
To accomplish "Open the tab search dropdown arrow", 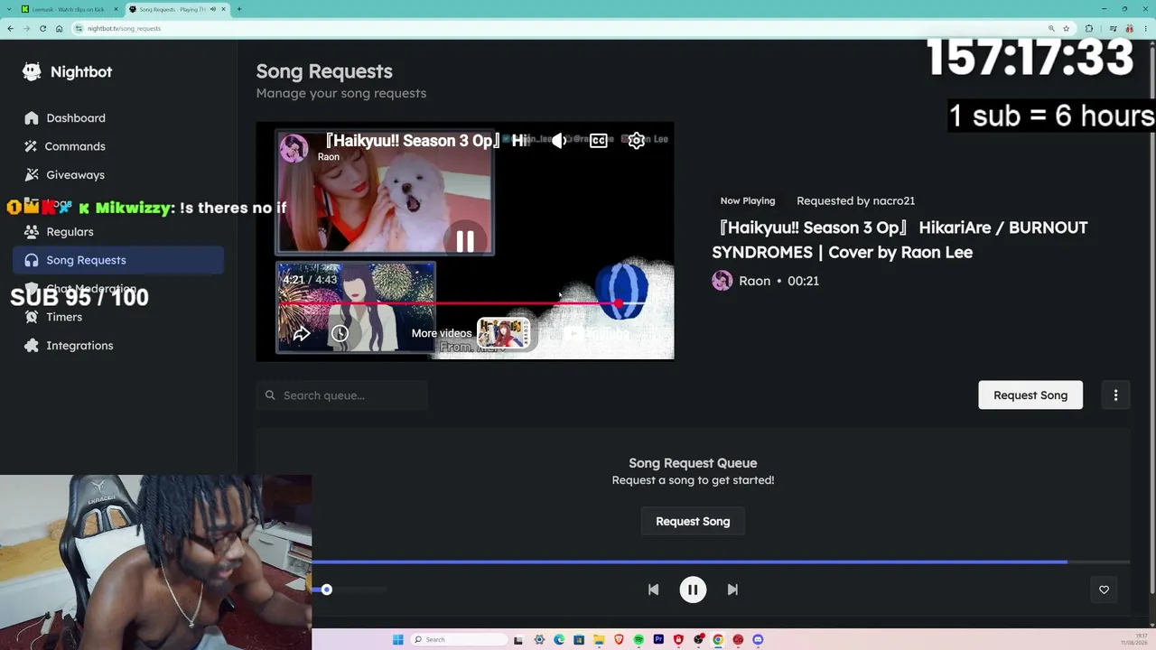I will click(x=7, y=9).
